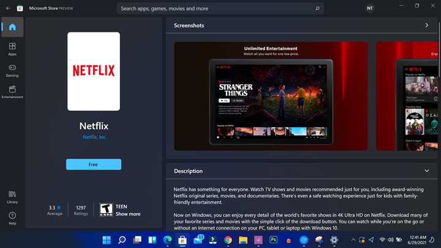The image size is (441, 248).
Task: Click the Free install button
Action: [x=94, y=165]
